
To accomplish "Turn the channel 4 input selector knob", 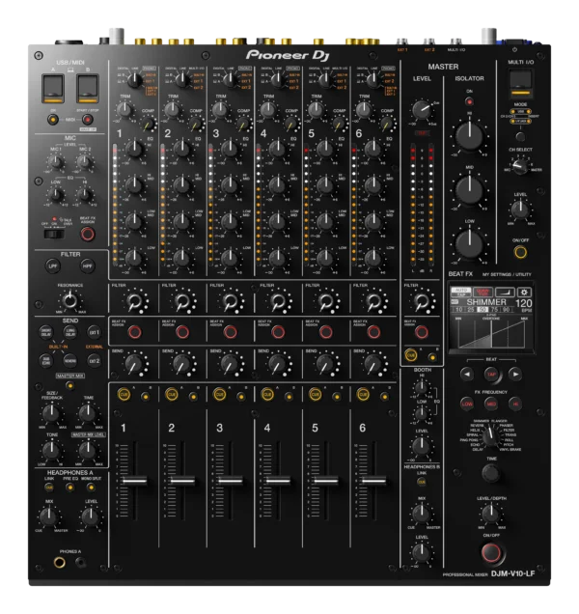I will tap(278, 80).
